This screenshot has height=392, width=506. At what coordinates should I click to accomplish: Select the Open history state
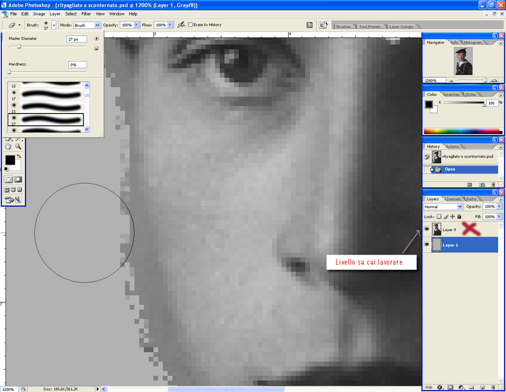[x=450, y=169]
